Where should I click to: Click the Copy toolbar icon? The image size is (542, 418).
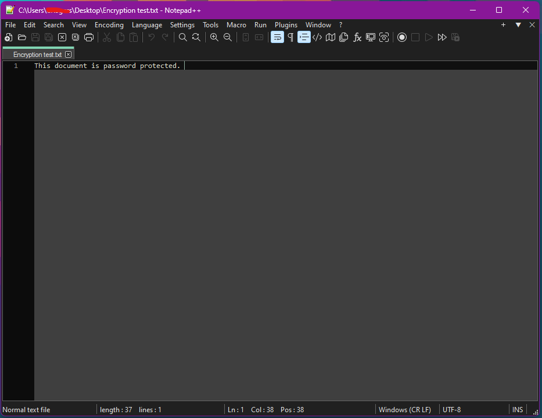(x=120, y=37)
